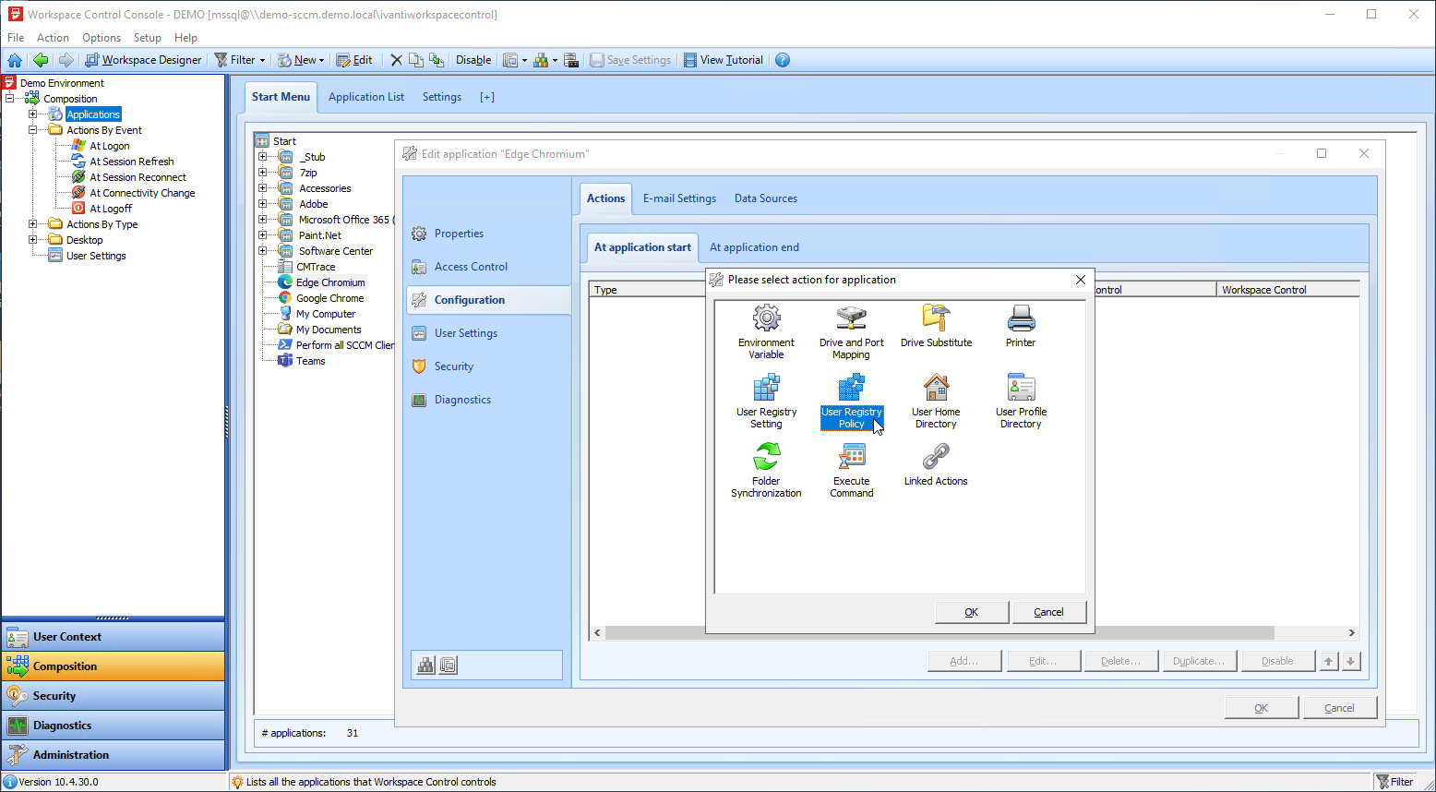This screenshot has width=1436, height=792.
Task: Select the User Home Directory icon
Action: click(x=936, y=389)
